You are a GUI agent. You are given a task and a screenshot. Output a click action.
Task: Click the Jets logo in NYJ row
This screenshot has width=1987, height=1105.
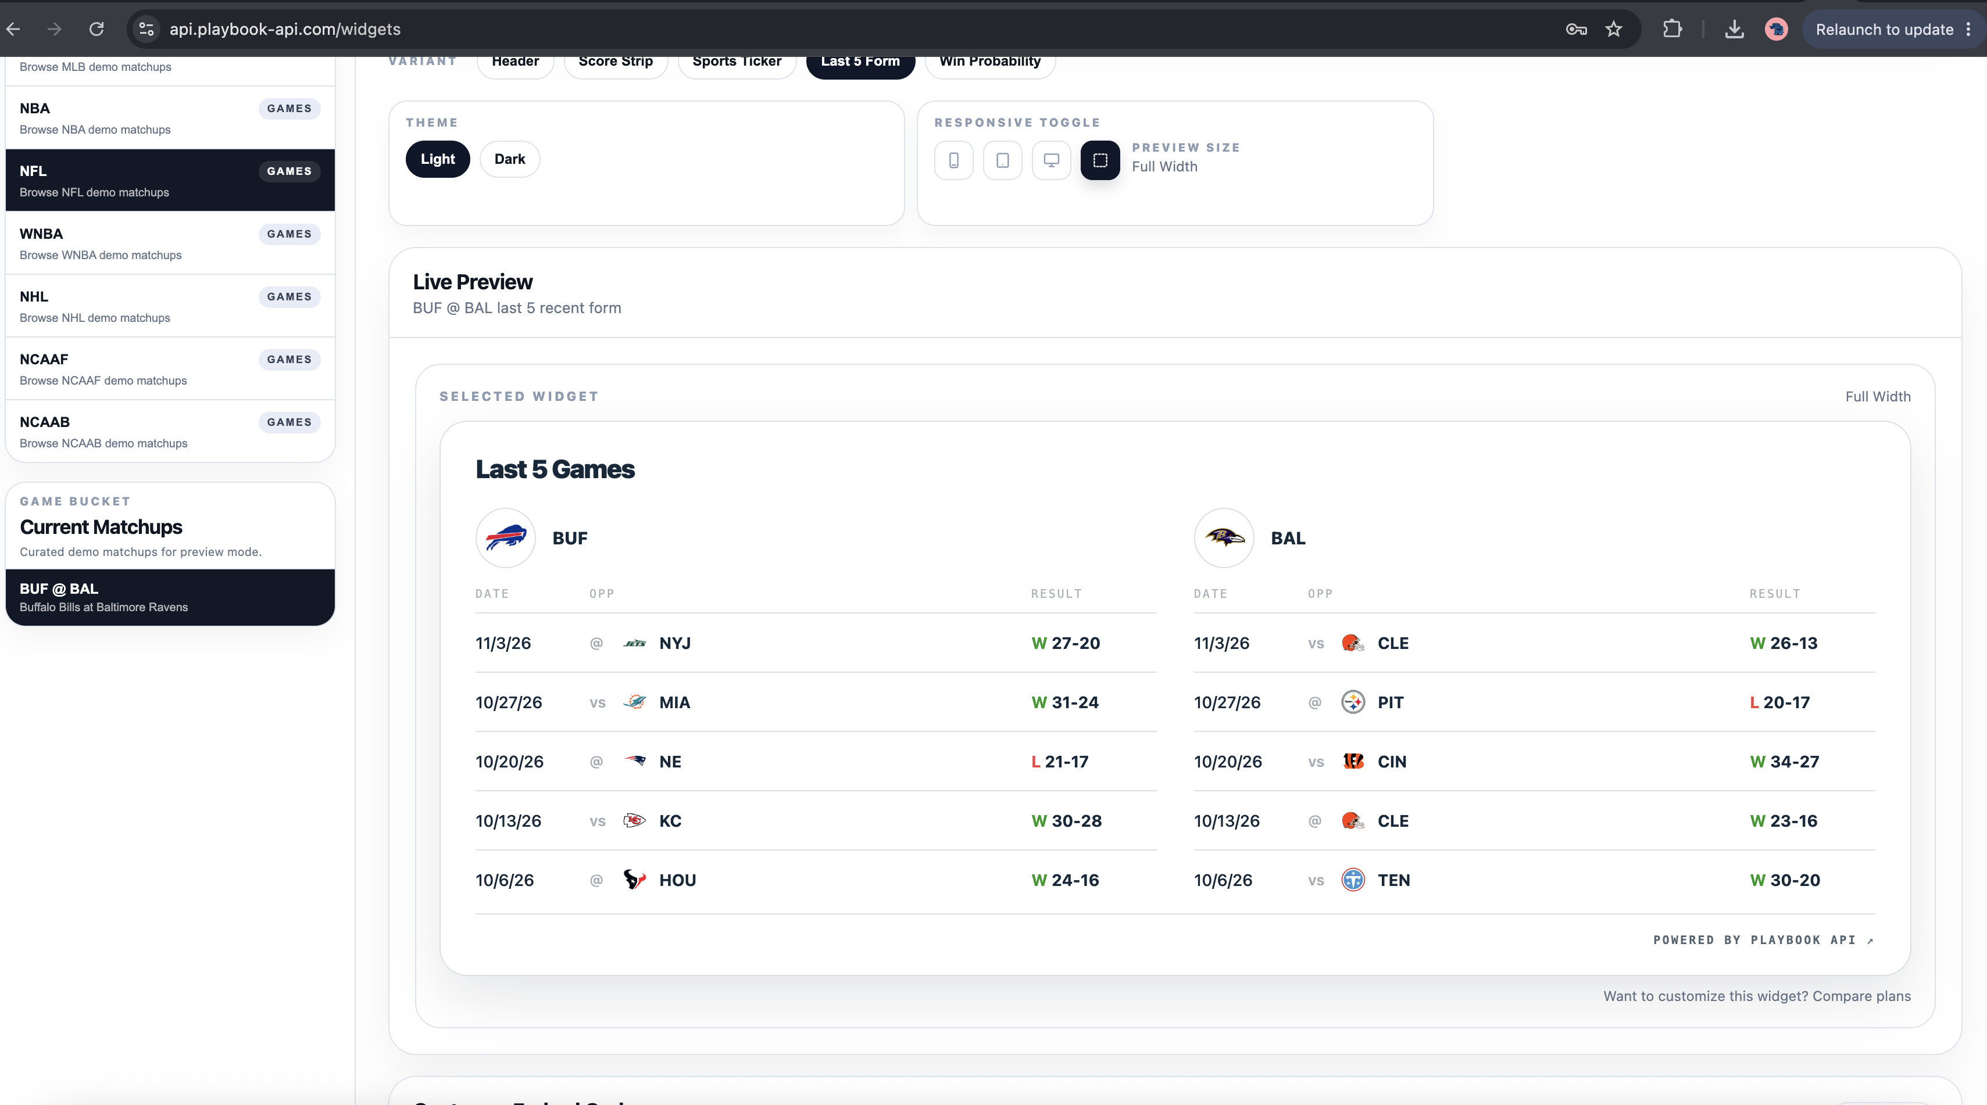[x=635, y=643]
